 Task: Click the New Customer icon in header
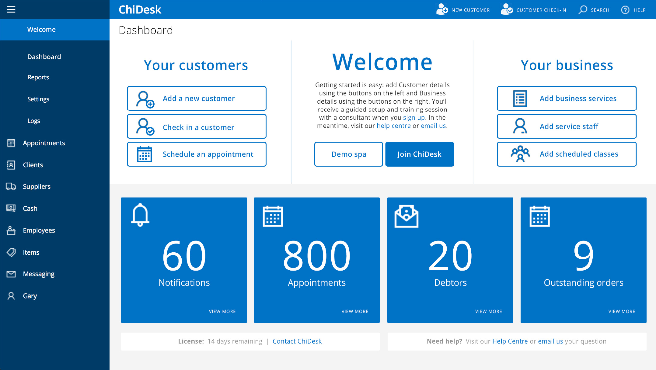[x=442, y=10]
